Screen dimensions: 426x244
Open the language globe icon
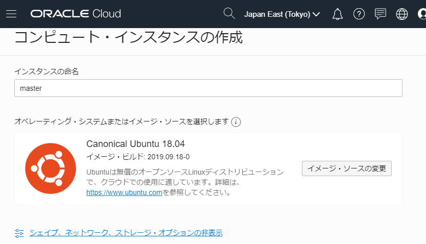point(402,14)
